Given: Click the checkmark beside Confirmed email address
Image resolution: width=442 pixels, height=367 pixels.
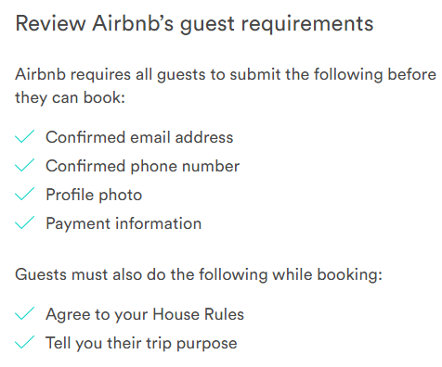Looking at the screenshot, I should [24, 136].
